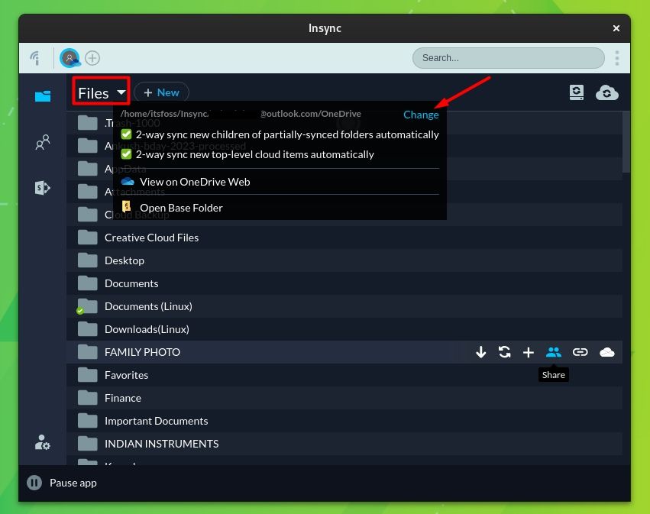Open the SharePoint sidebar icon
The width and height of the screenshot is (650, 514).
coord(42,188)
